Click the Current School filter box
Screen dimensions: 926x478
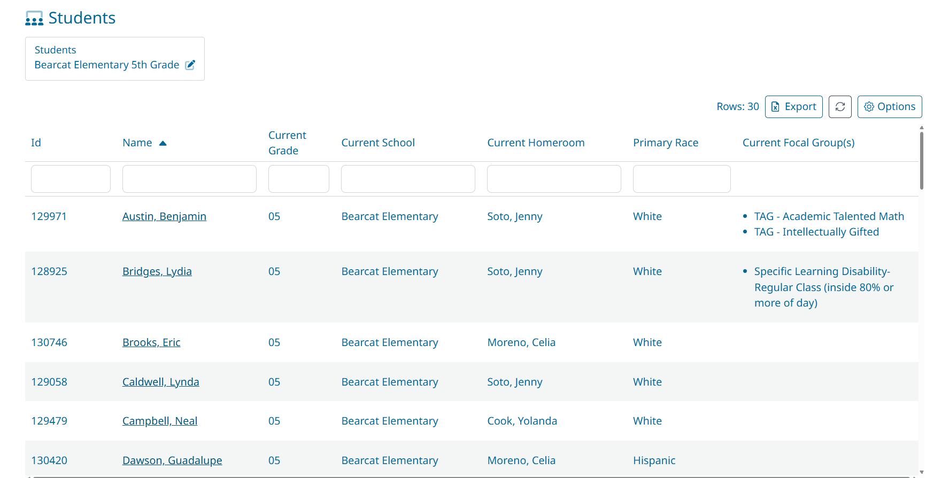(x=408, y=179)
